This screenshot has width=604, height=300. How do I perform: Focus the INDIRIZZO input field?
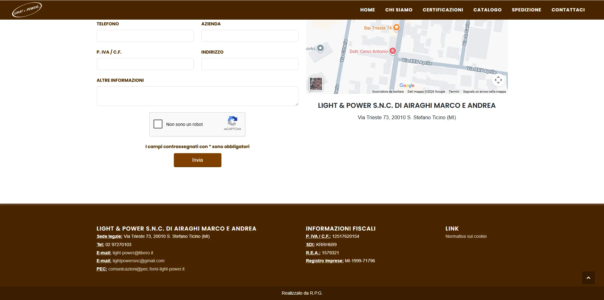tap(250, 64)
